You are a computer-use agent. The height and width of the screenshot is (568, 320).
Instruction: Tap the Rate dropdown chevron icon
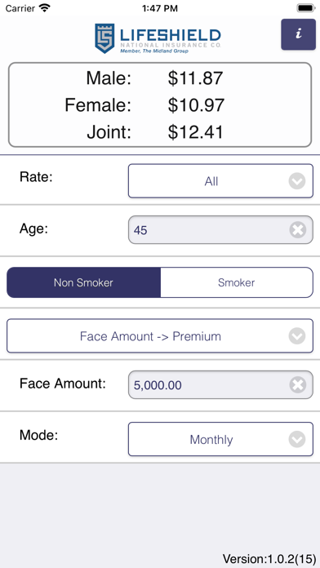[x=297, y=181]
